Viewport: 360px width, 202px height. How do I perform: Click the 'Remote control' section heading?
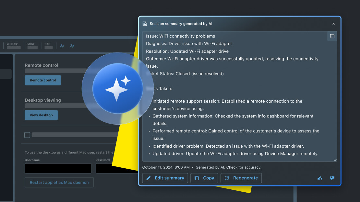tap(42, 65)
